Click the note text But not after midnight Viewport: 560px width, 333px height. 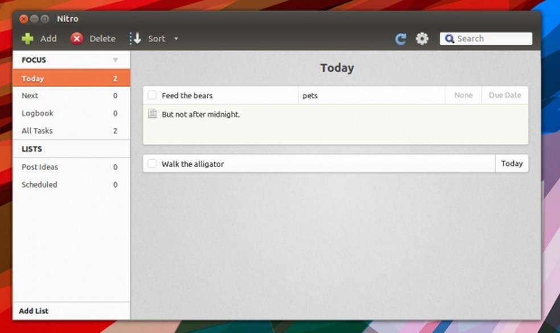[201, 114]
